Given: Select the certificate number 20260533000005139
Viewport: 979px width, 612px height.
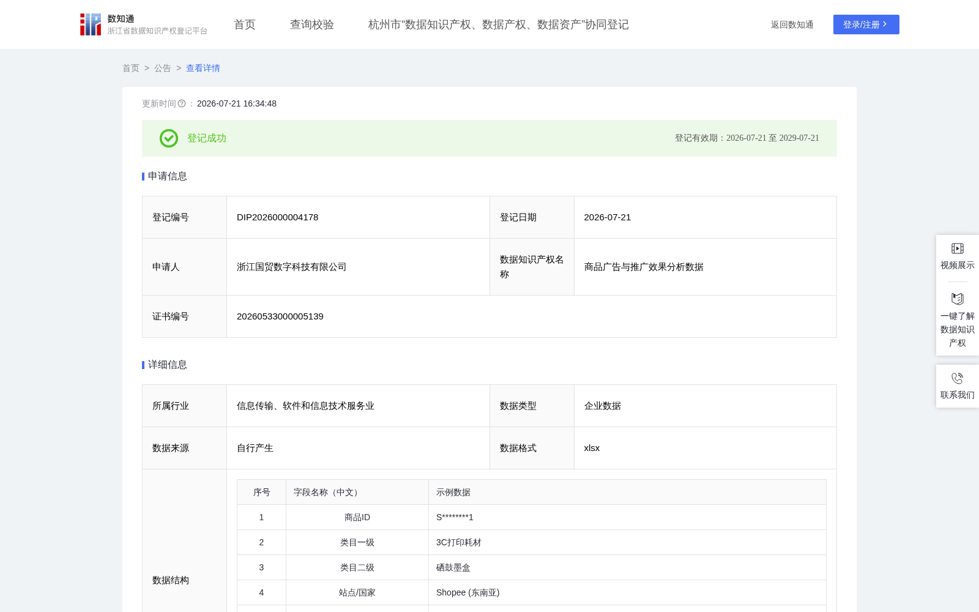Looking at the screenshot, I should coord(280,316).
